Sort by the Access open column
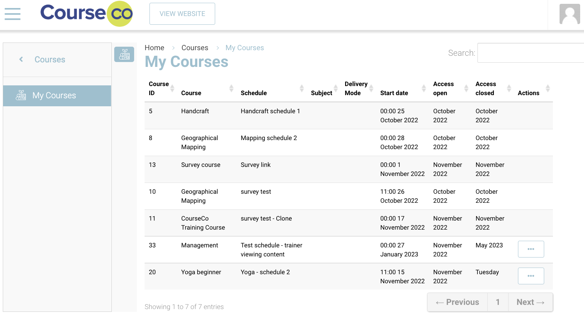 coord(466,89)
